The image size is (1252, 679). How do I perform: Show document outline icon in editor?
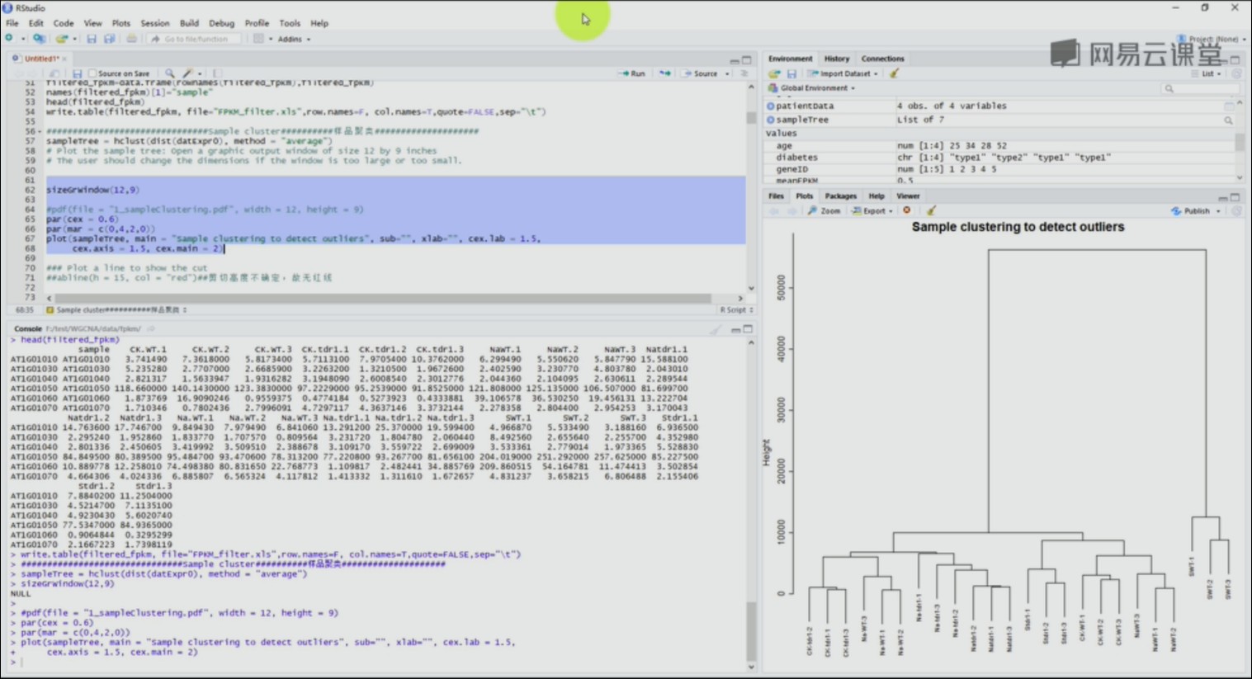tap(744, 73)
